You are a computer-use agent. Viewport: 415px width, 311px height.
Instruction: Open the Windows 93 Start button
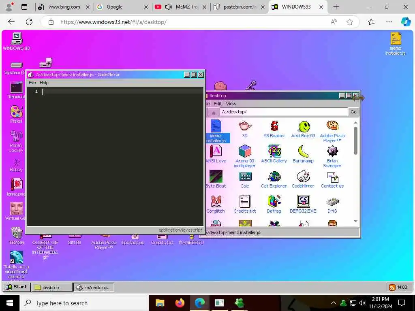coord(16,287)
